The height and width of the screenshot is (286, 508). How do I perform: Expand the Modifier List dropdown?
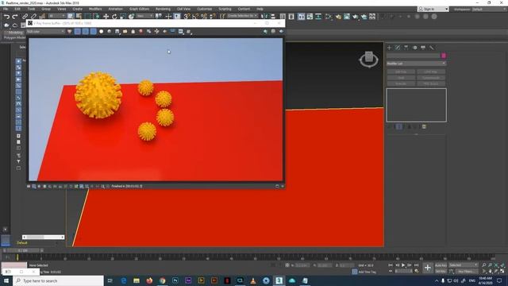[416, 64]
